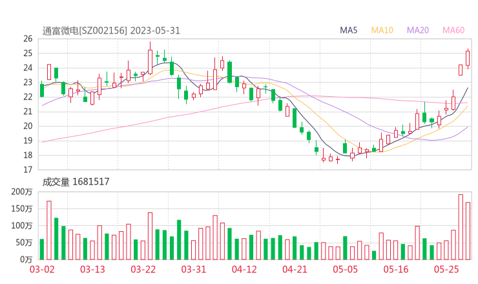478x284 pixels.
Task: Click the 100万 volume axis label
Action: pyautogui.click(x=22, y=226)
